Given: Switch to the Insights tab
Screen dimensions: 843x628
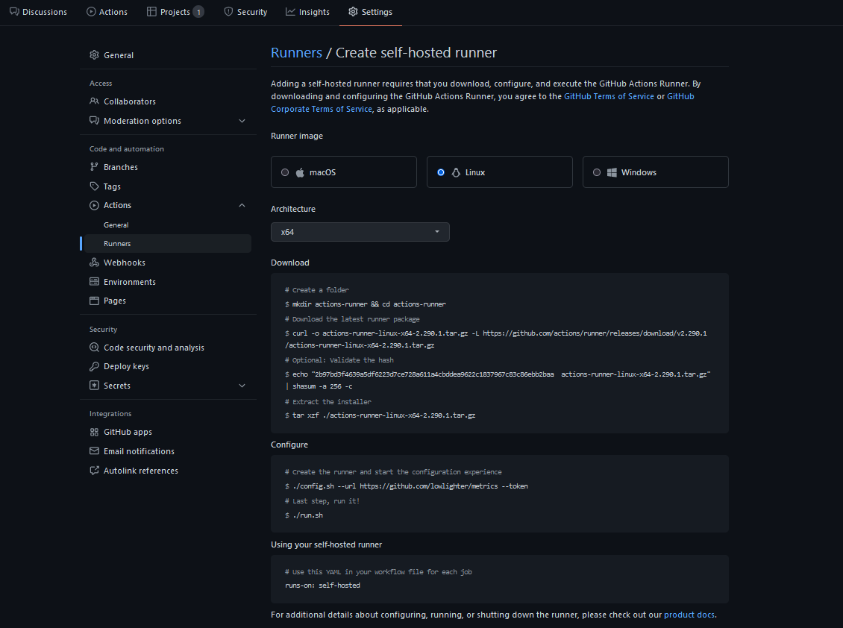Looking at the screenshot, I should [x=307, y=11].
